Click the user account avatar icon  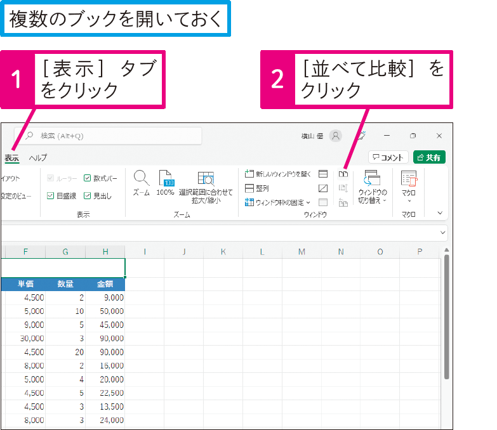pos(336,136)
